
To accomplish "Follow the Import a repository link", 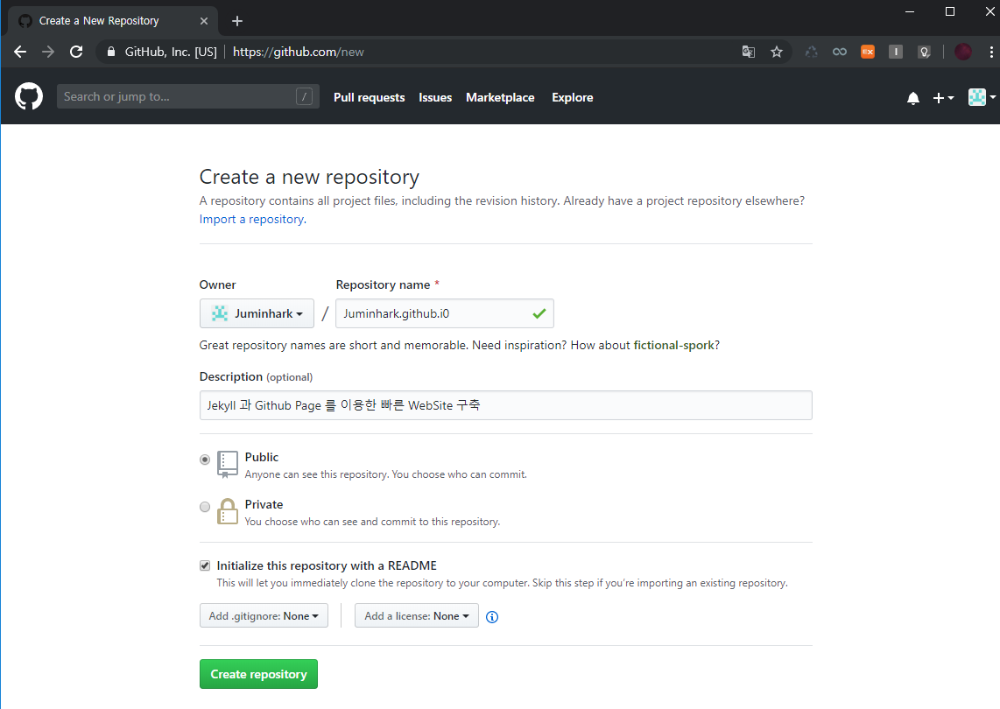I will pos(252,219).
